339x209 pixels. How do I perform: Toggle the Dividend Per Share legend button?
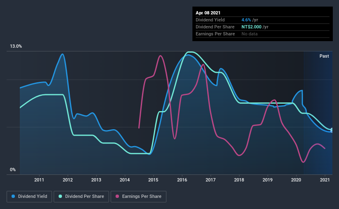[81, 197]
